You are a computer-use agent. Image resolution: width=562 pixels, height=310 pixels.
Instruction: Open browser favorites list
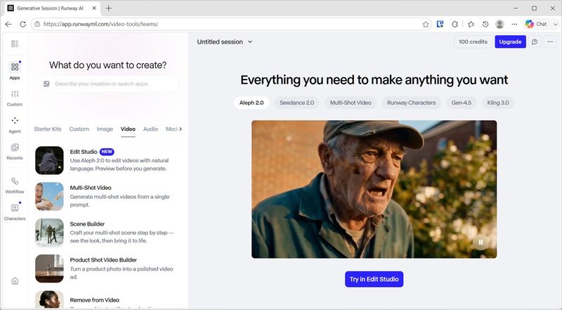[x=471, y=24]
